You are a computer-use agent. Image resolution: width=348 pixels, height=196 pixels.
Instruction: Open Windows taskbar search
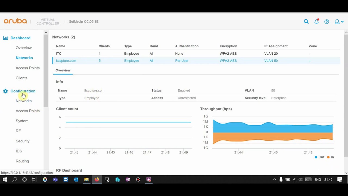pos(15,179)
